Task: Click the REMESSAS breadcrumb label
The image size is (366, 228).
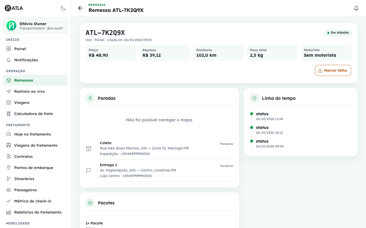Action: pyautogui.click(x=97, y=5)
